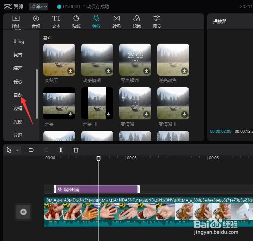Undo the last edit
The height and width of the screenshot is (241, 253).
point(31,150)
